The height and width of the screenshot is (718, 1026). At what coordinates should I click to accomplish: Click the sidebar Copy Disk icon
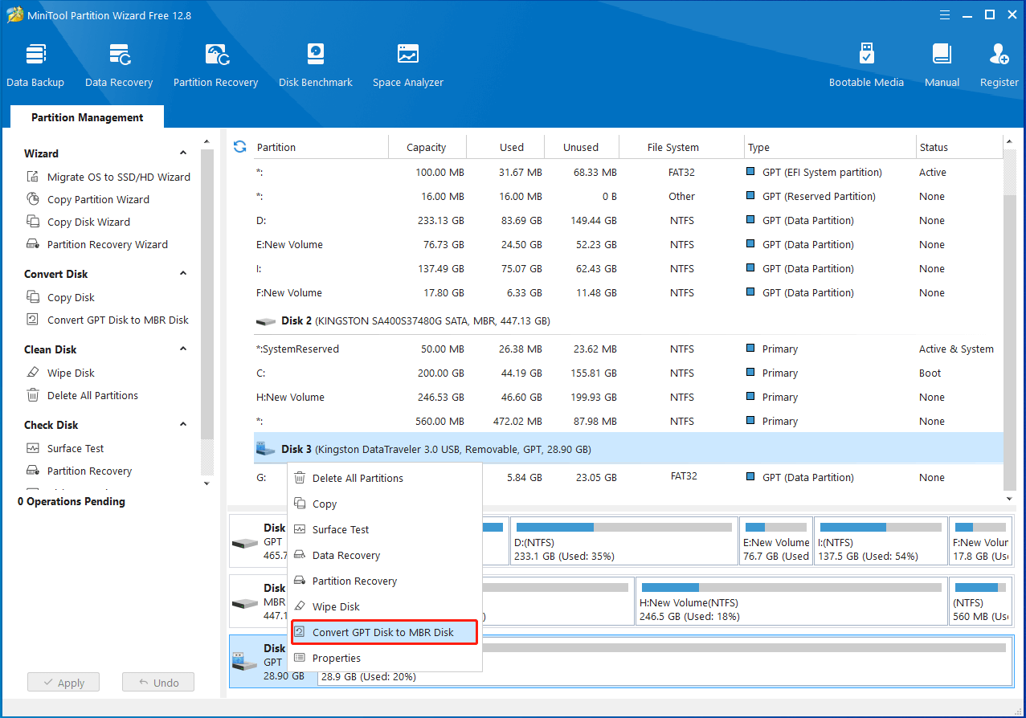[x=33, y=297]
